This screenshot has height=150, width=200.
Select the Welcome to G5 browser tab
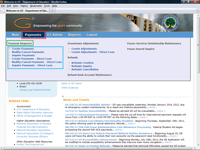tap(25, 11)
